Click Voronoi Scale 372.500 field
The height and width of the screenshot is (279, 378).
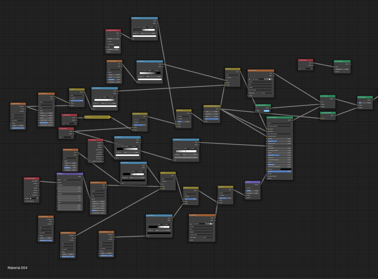[x=107, y=253]
